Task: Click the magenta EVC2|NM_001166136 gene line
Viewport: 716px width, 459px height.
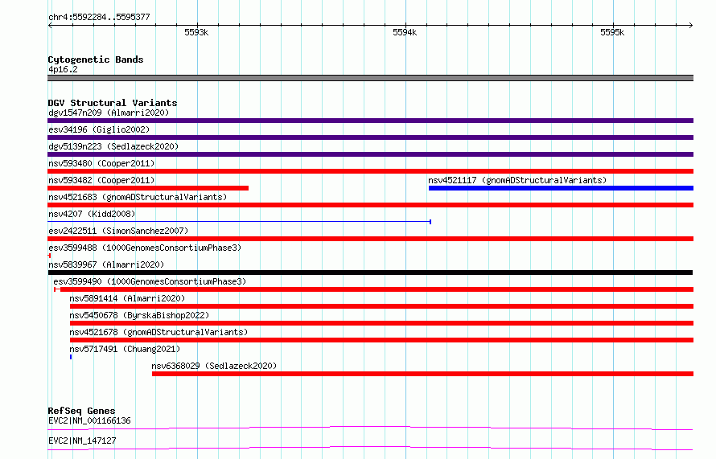Action: [370, 428]
